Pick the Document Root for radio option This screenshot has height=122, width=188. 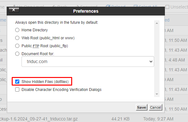17,54
